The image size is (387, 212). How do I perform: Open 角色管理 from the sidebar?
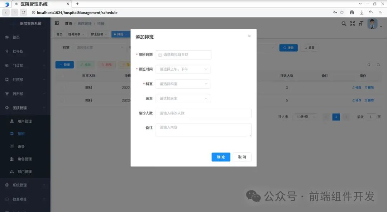[x=24, y=159]
